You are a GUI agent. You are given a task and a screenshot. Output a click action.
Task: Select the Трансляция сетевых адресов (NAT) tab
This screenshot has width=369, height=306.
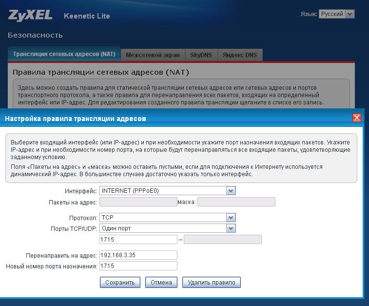coord(64,54)
